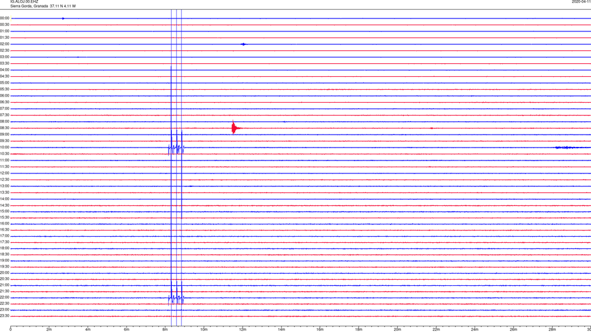Select the 21:00 trace time label
This screenshot has height=332, width=591.
pos(4,285)
